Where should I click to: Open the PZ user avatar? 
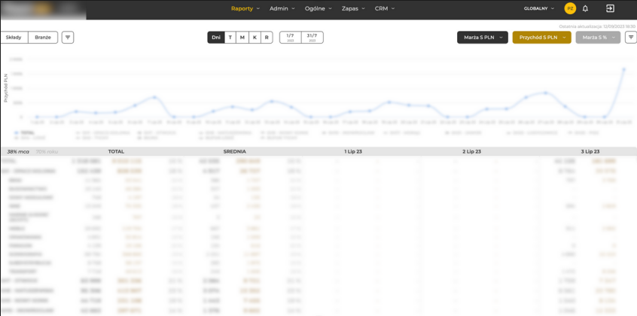pyautogui.click(x=570, y=8)
